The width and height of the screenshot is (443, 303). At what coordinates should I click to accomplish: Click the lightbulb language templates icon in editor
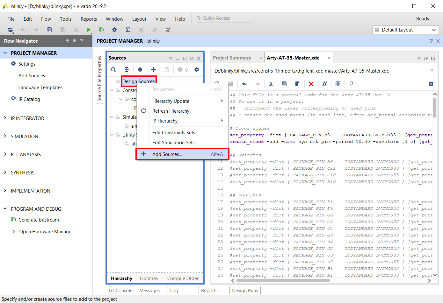(351, 84)
